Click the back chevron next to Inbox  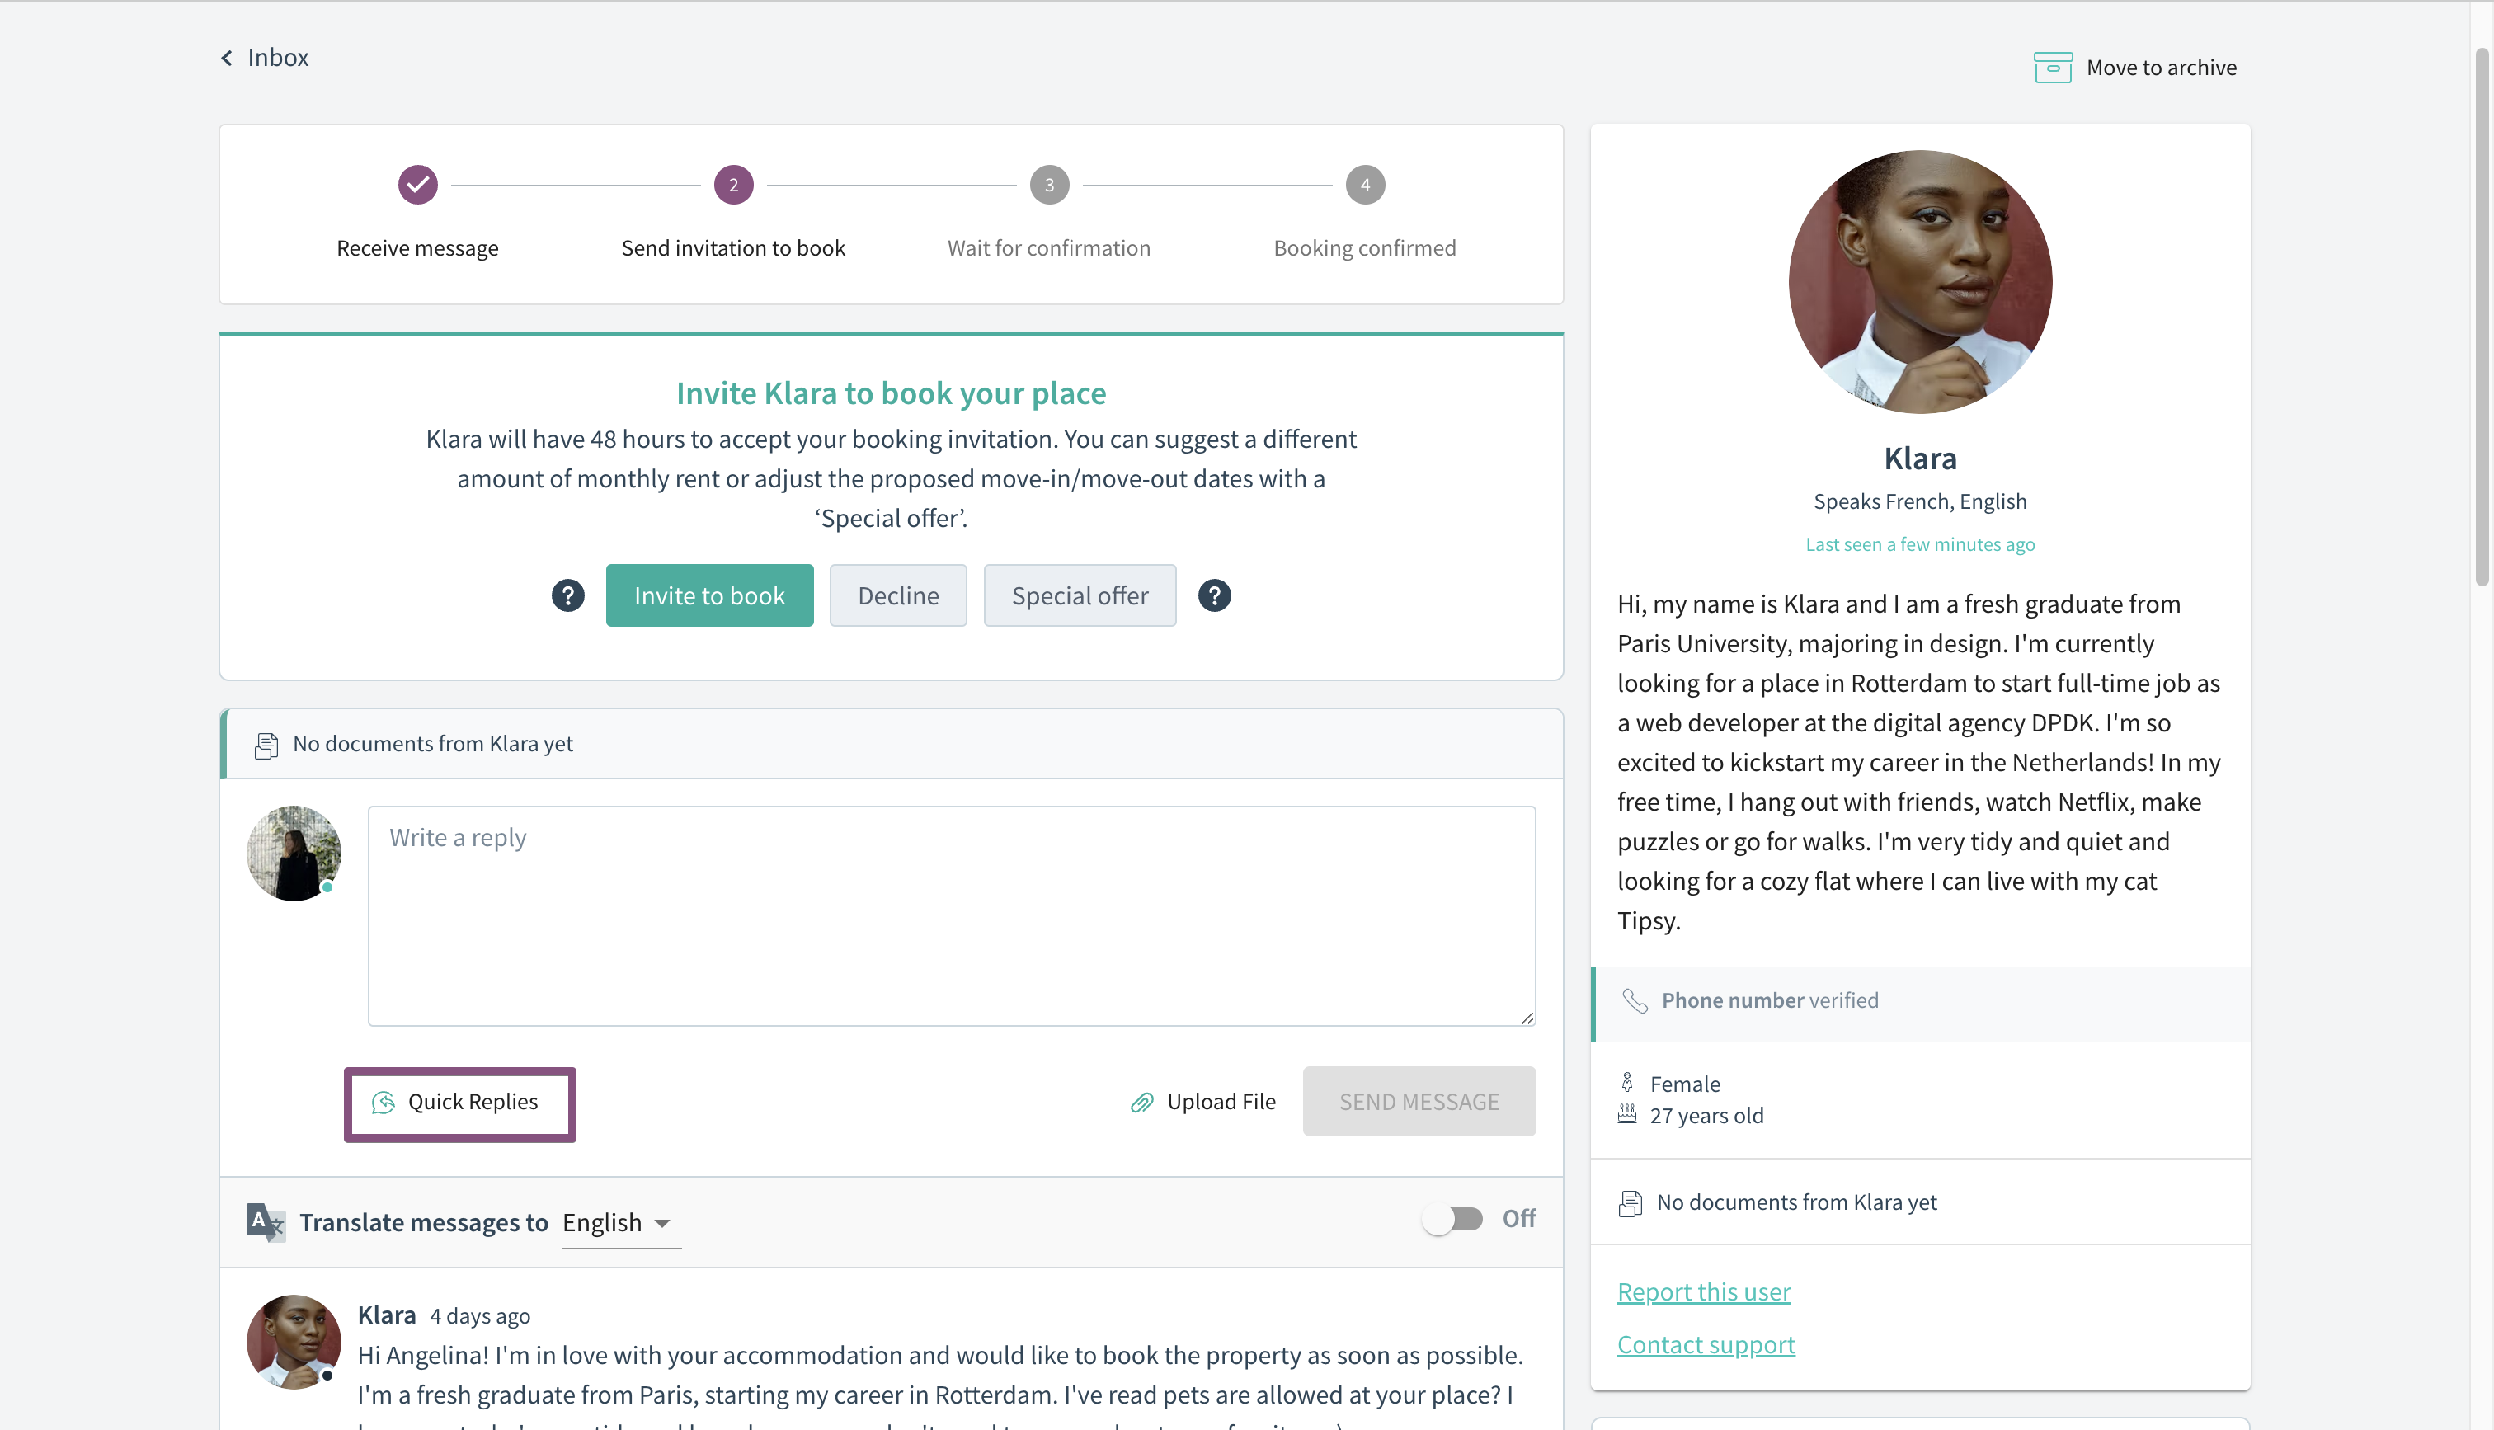click(x=227, y=58)
